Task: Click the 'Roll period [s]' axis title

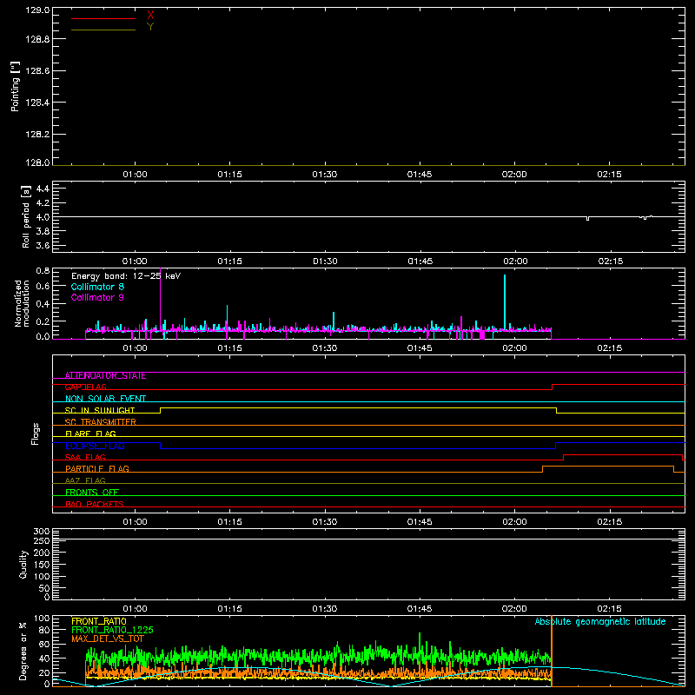Action: (25, 216)
